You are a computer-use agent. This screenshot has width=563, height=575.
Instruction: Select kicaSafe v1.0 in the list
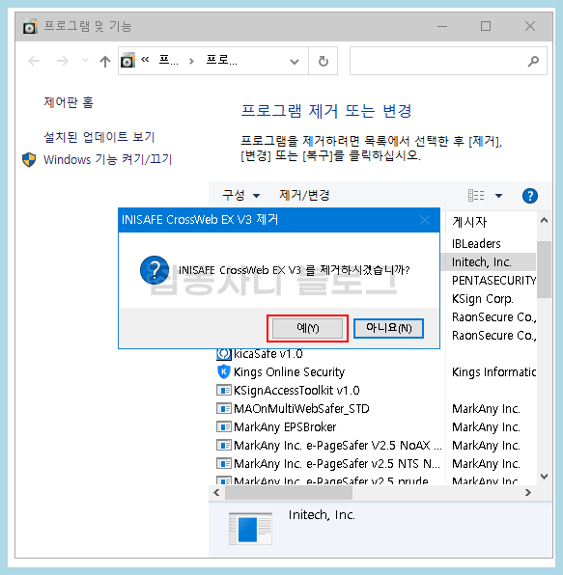(267, 354)
